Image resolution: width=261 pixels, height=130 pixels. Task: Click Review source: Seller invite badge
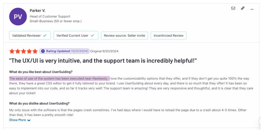point(125,36)
